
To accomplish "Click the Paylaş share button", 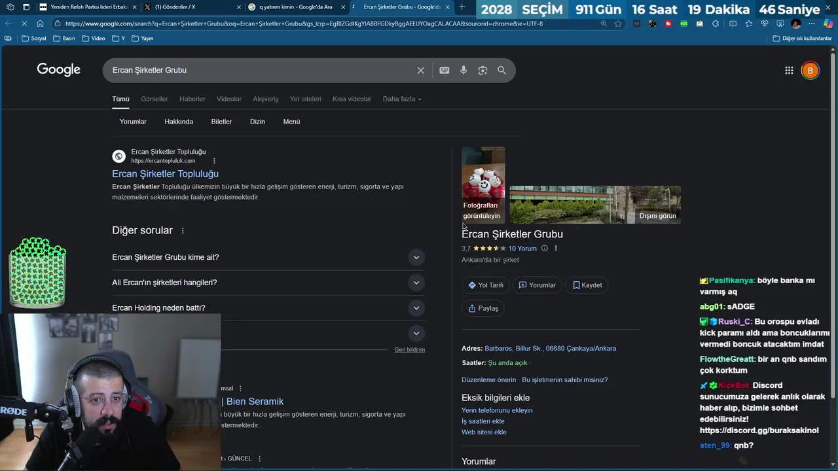I will click(483, 308).
